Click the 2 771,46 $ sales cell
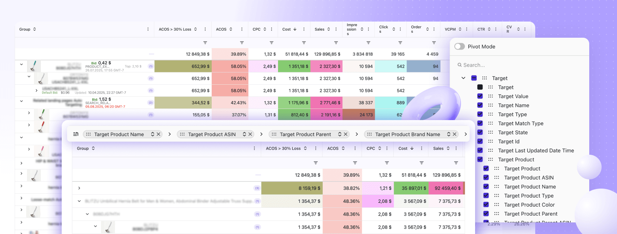Screen dimensions: 617x234 [326, 103]
